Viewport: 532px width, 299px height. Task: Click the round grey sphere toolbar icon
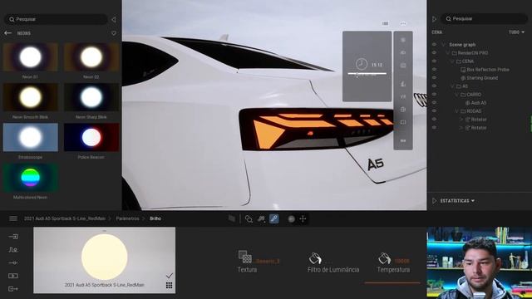point(291,219)
